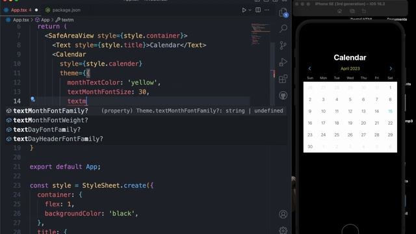
Task: Choose textDayHeaderFontFamily suggestion
Action: [x=146, y=138]
